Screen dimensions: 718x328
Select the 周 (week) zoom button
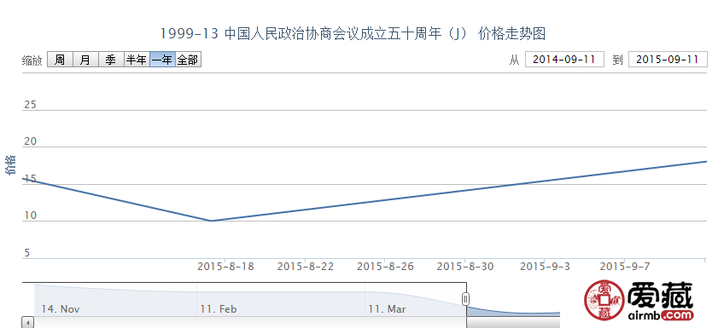[60, 60]
